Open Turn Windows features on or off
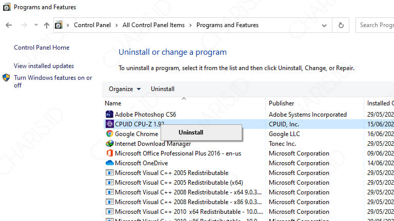This screenshot has height=221, width=394. [x=53, y=81]
